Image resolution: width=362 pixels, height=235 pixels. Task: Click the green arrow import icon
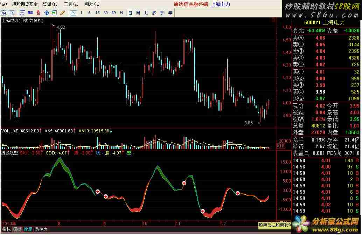point(54,13)
